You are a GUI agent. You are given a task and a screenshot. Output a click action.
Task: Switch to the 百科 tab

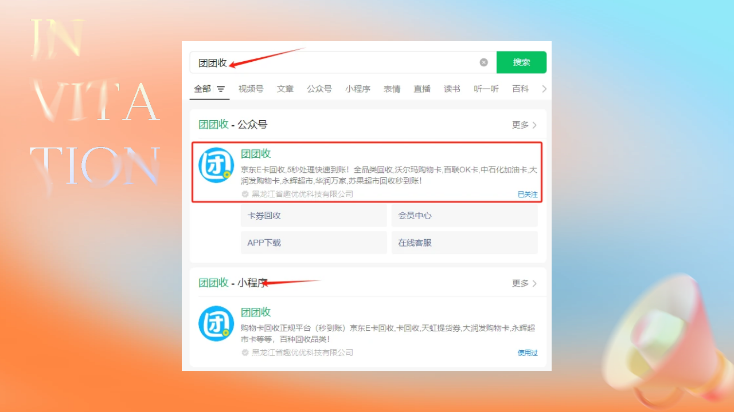521,89
